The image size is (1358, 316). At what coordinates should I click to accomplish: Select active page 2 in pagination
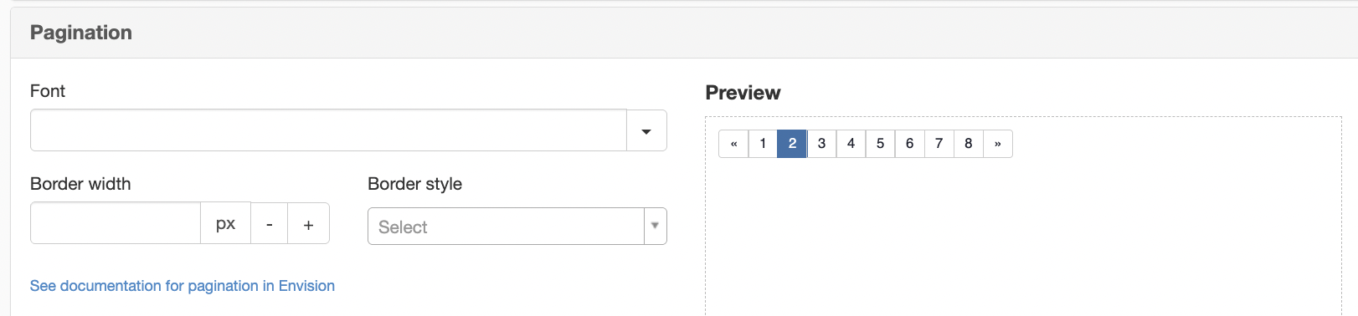pyautogui.click(x=792, y=144)
